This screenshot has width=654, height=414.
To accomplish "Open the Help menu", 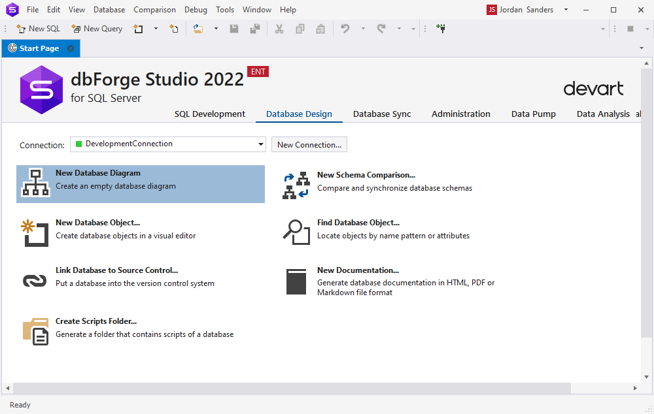I will pyautogui.click(x=288, y=10).
